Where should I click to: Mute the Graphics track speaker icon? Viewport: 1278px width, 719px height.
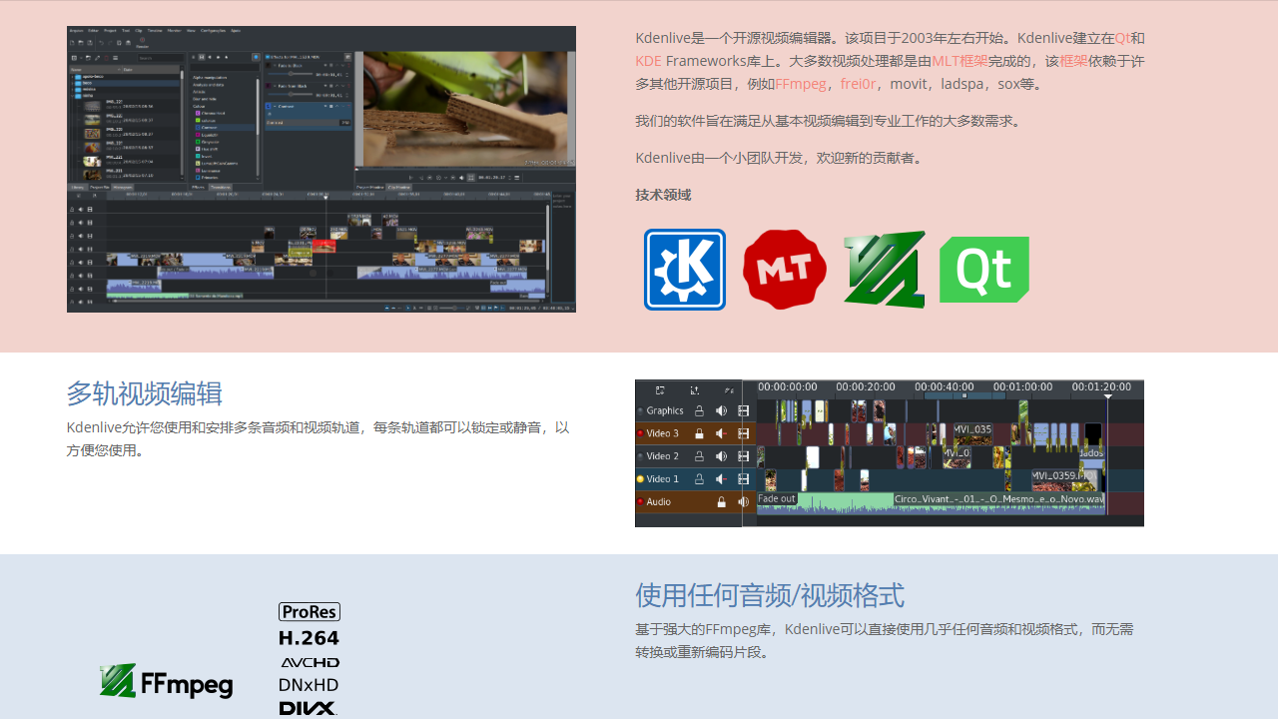[721, 410]
